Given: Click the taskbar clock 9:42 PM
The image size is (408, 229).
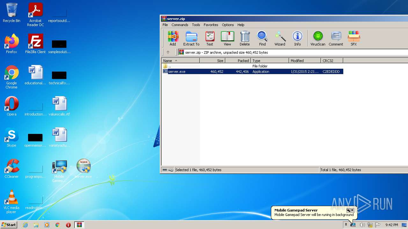Looking at the screenshot, I should (x=391, y=225).
